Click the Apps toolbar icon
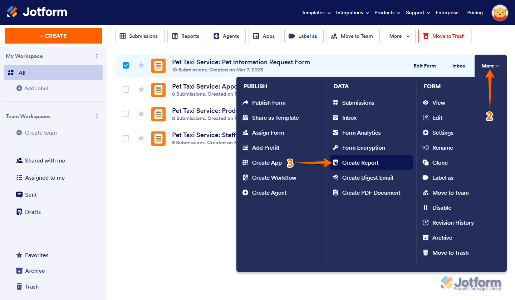Screen dimensions: 515x300 click(265, 36)
